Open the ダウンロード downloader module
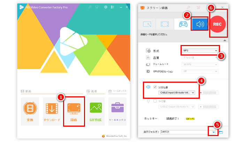This screenshot has width=244, height=142. (52, 111)
